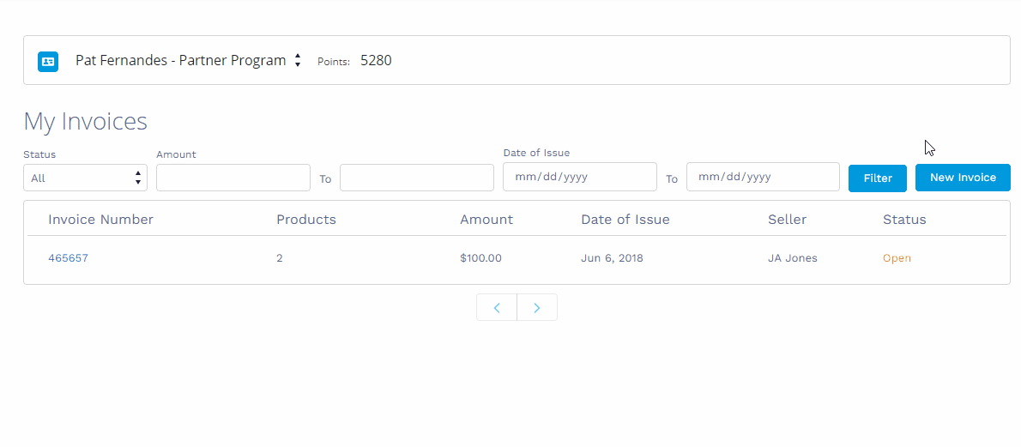Screen dimensions: 1021x447
Task: Click the Invoice Number column header
Action: [101, 220]
